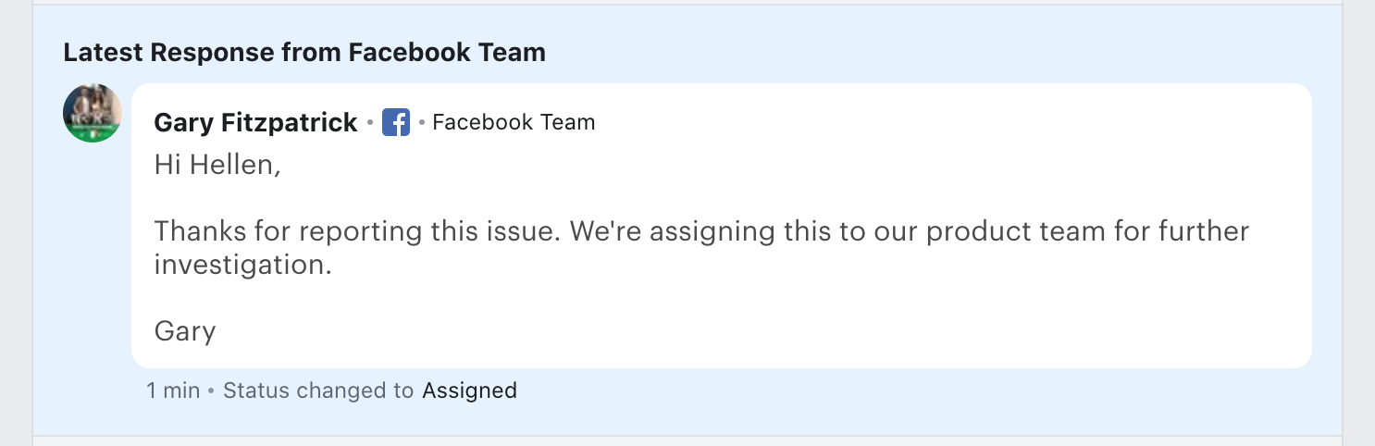Click the blue Facebook logo icon
This screenshot has height=446, width=1375.
click(396, 122)
